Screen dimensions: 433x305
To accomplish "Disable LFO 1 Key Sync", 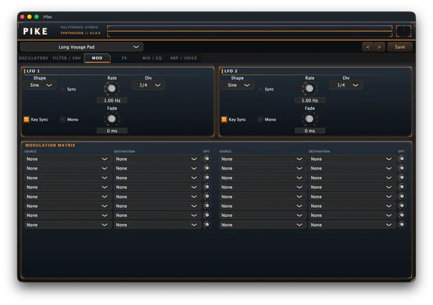I will pyautogui.click(x=26, y=120).
